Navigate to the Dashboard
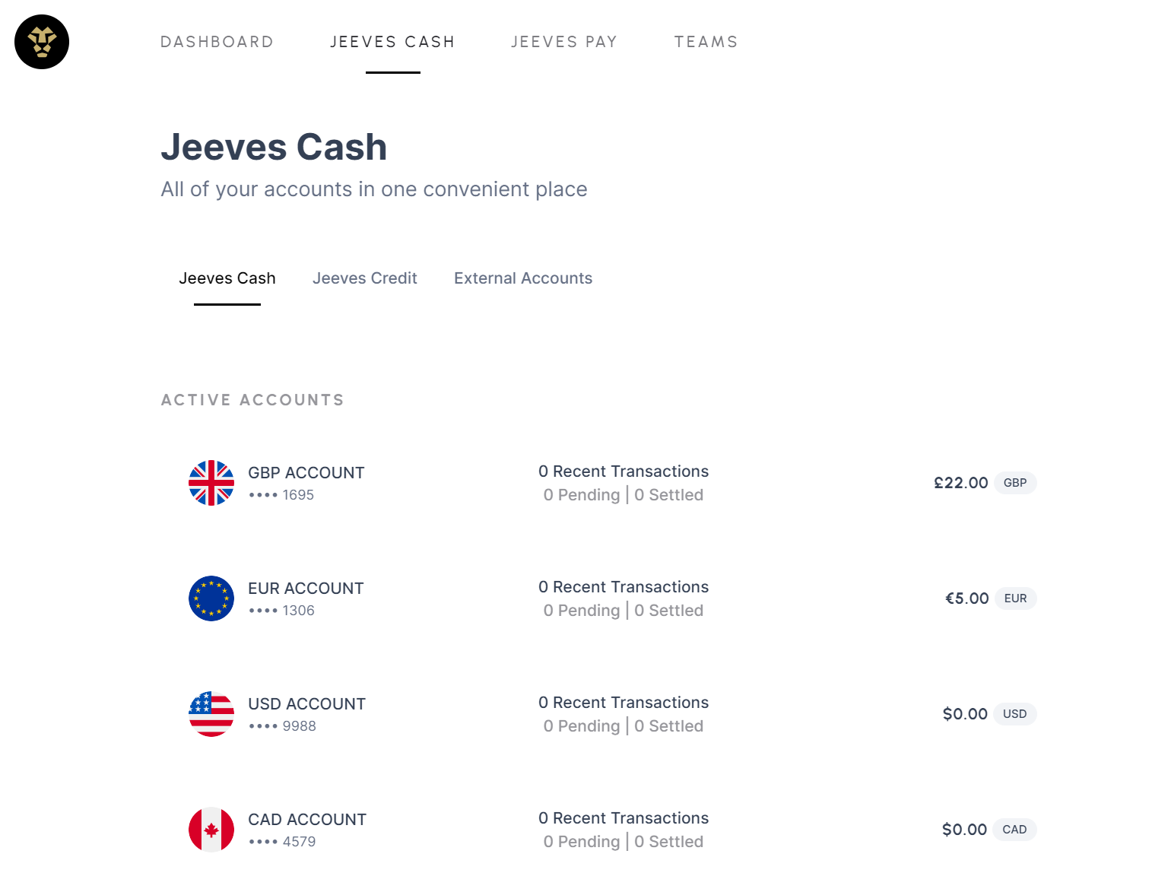Viewport: 1152px width, 892px height. coord(217,42)
